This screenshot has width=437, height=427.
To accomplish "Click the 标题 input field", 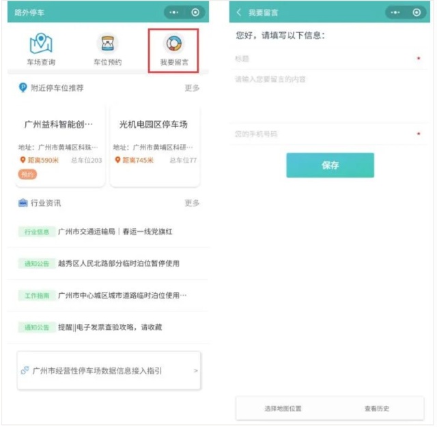I will click(x=324, y=59).
